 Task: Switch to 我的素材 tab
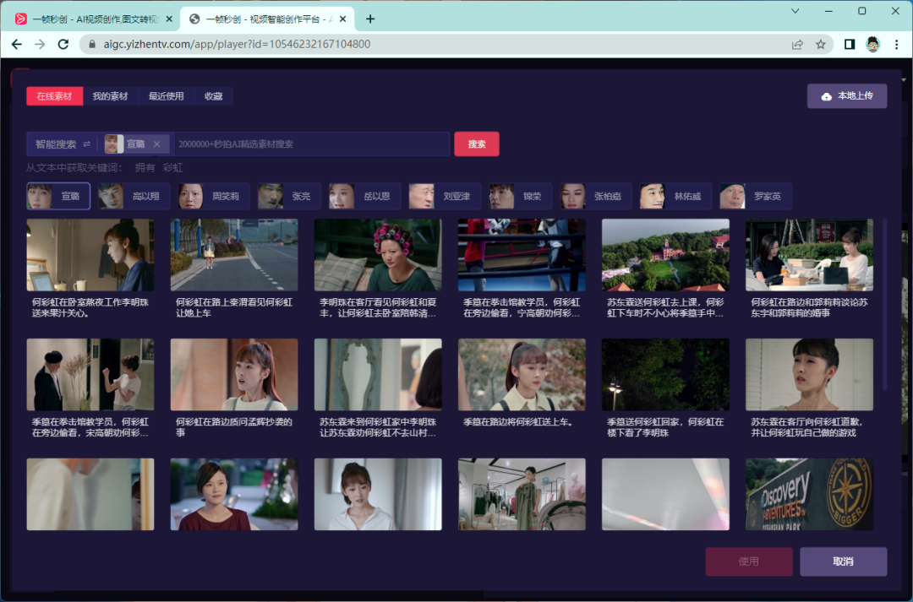(110, 96)
